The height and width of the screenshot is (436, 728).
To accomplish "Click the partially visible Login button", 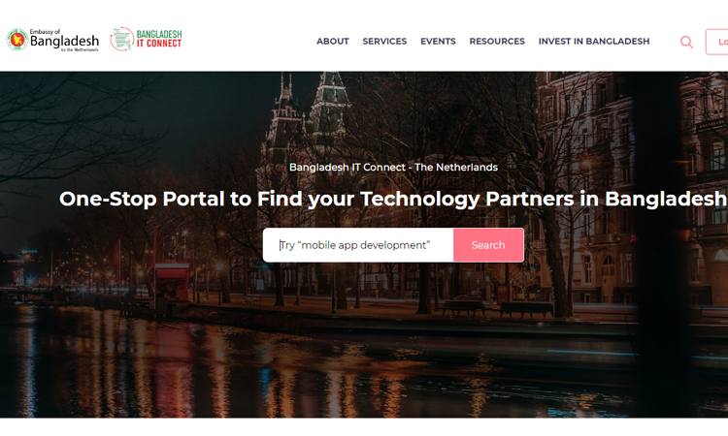I will (717, 43).
